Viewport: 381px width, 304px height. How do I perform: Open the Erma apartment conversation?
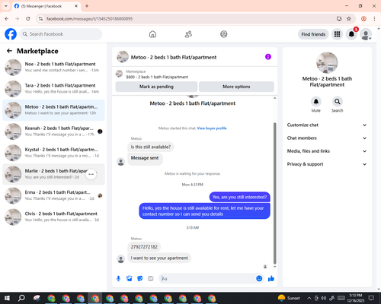pos(53,195)
